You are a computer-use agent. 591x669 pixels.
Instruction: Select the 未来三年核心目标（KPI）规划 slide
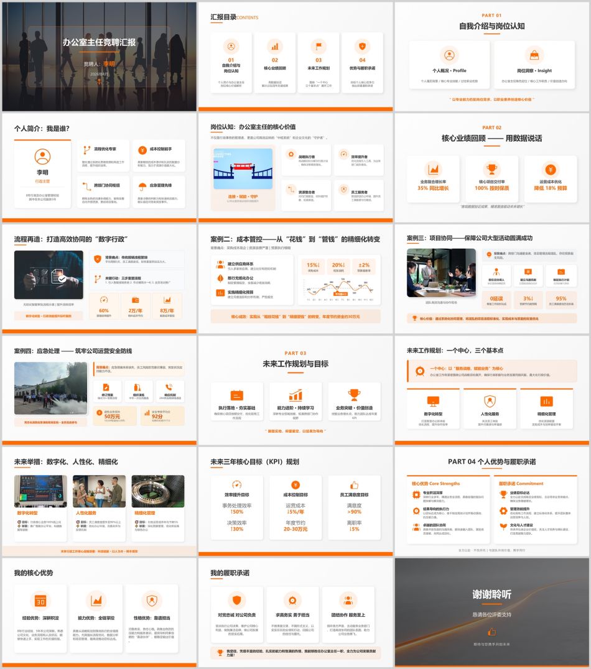point(295,501)
